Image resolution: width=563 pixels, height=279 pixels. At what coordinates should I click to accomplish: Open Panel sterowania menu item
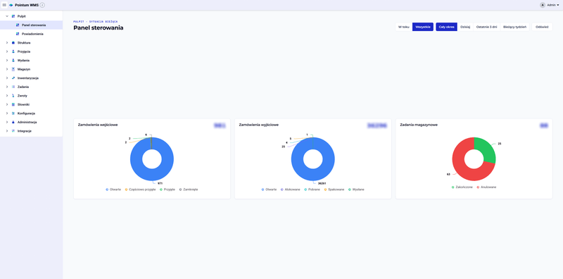tap(31, 25)
